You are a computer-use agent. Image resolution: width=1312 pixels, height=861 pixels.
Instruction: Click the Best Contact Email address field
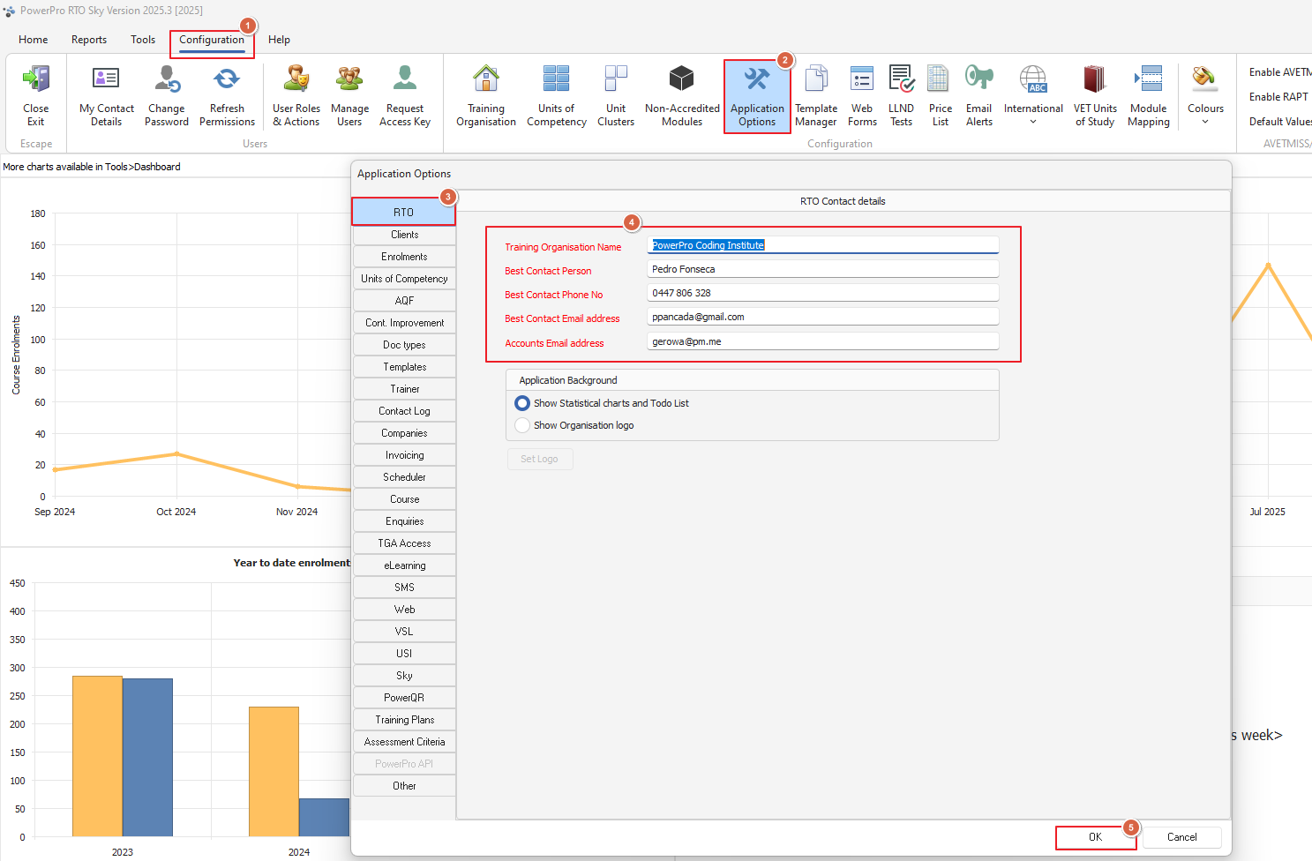pos(823,317)
